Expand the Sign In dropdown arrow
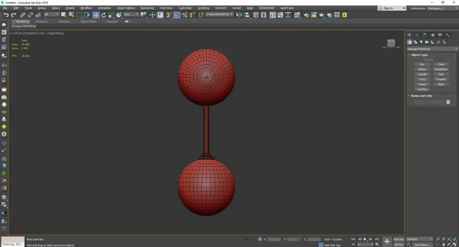The width and height of the screenshot is (459, 247). tap(404, 8)
